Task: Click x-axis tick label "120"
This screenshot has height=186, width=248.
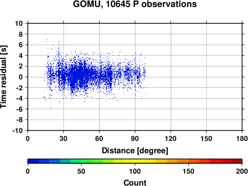Action: (x=171, y=138)
